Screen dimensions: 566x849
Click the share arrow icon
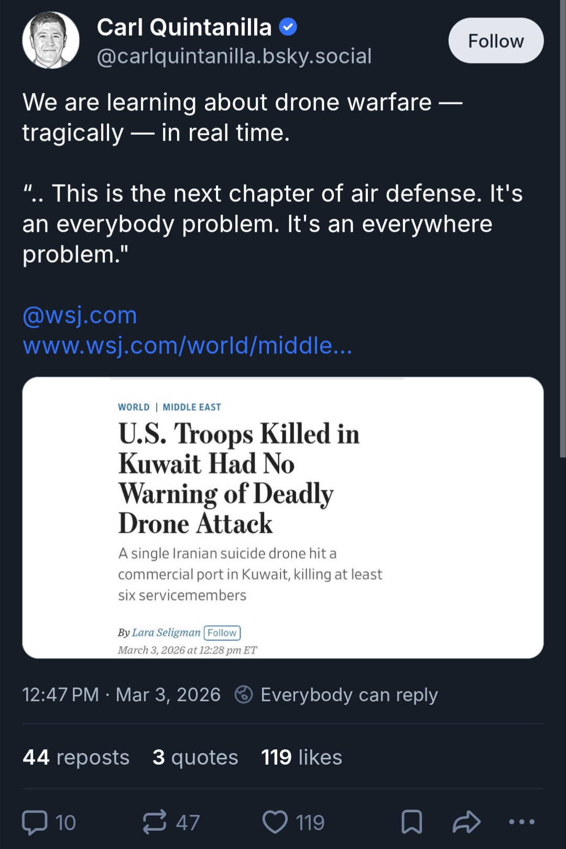tap(466, 822)
